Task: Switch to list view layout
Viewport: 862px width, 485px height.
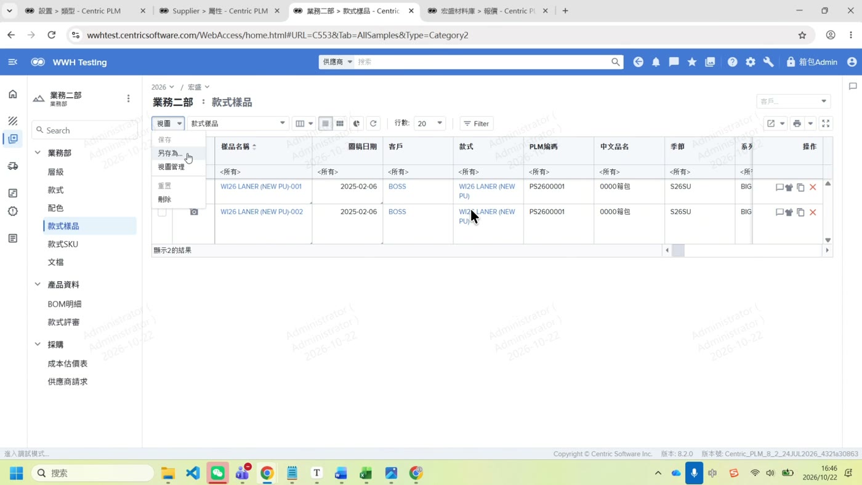Action: [326, 124]
